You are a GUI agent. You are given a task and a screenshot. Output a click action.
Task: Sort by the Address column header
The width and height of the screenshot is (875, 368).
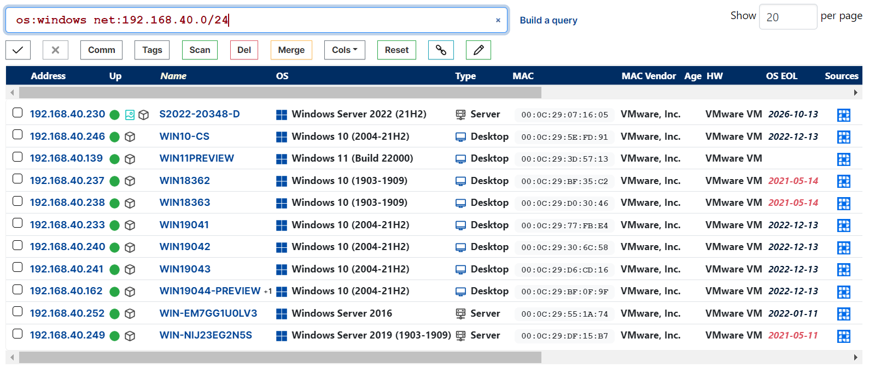(48, 76)
